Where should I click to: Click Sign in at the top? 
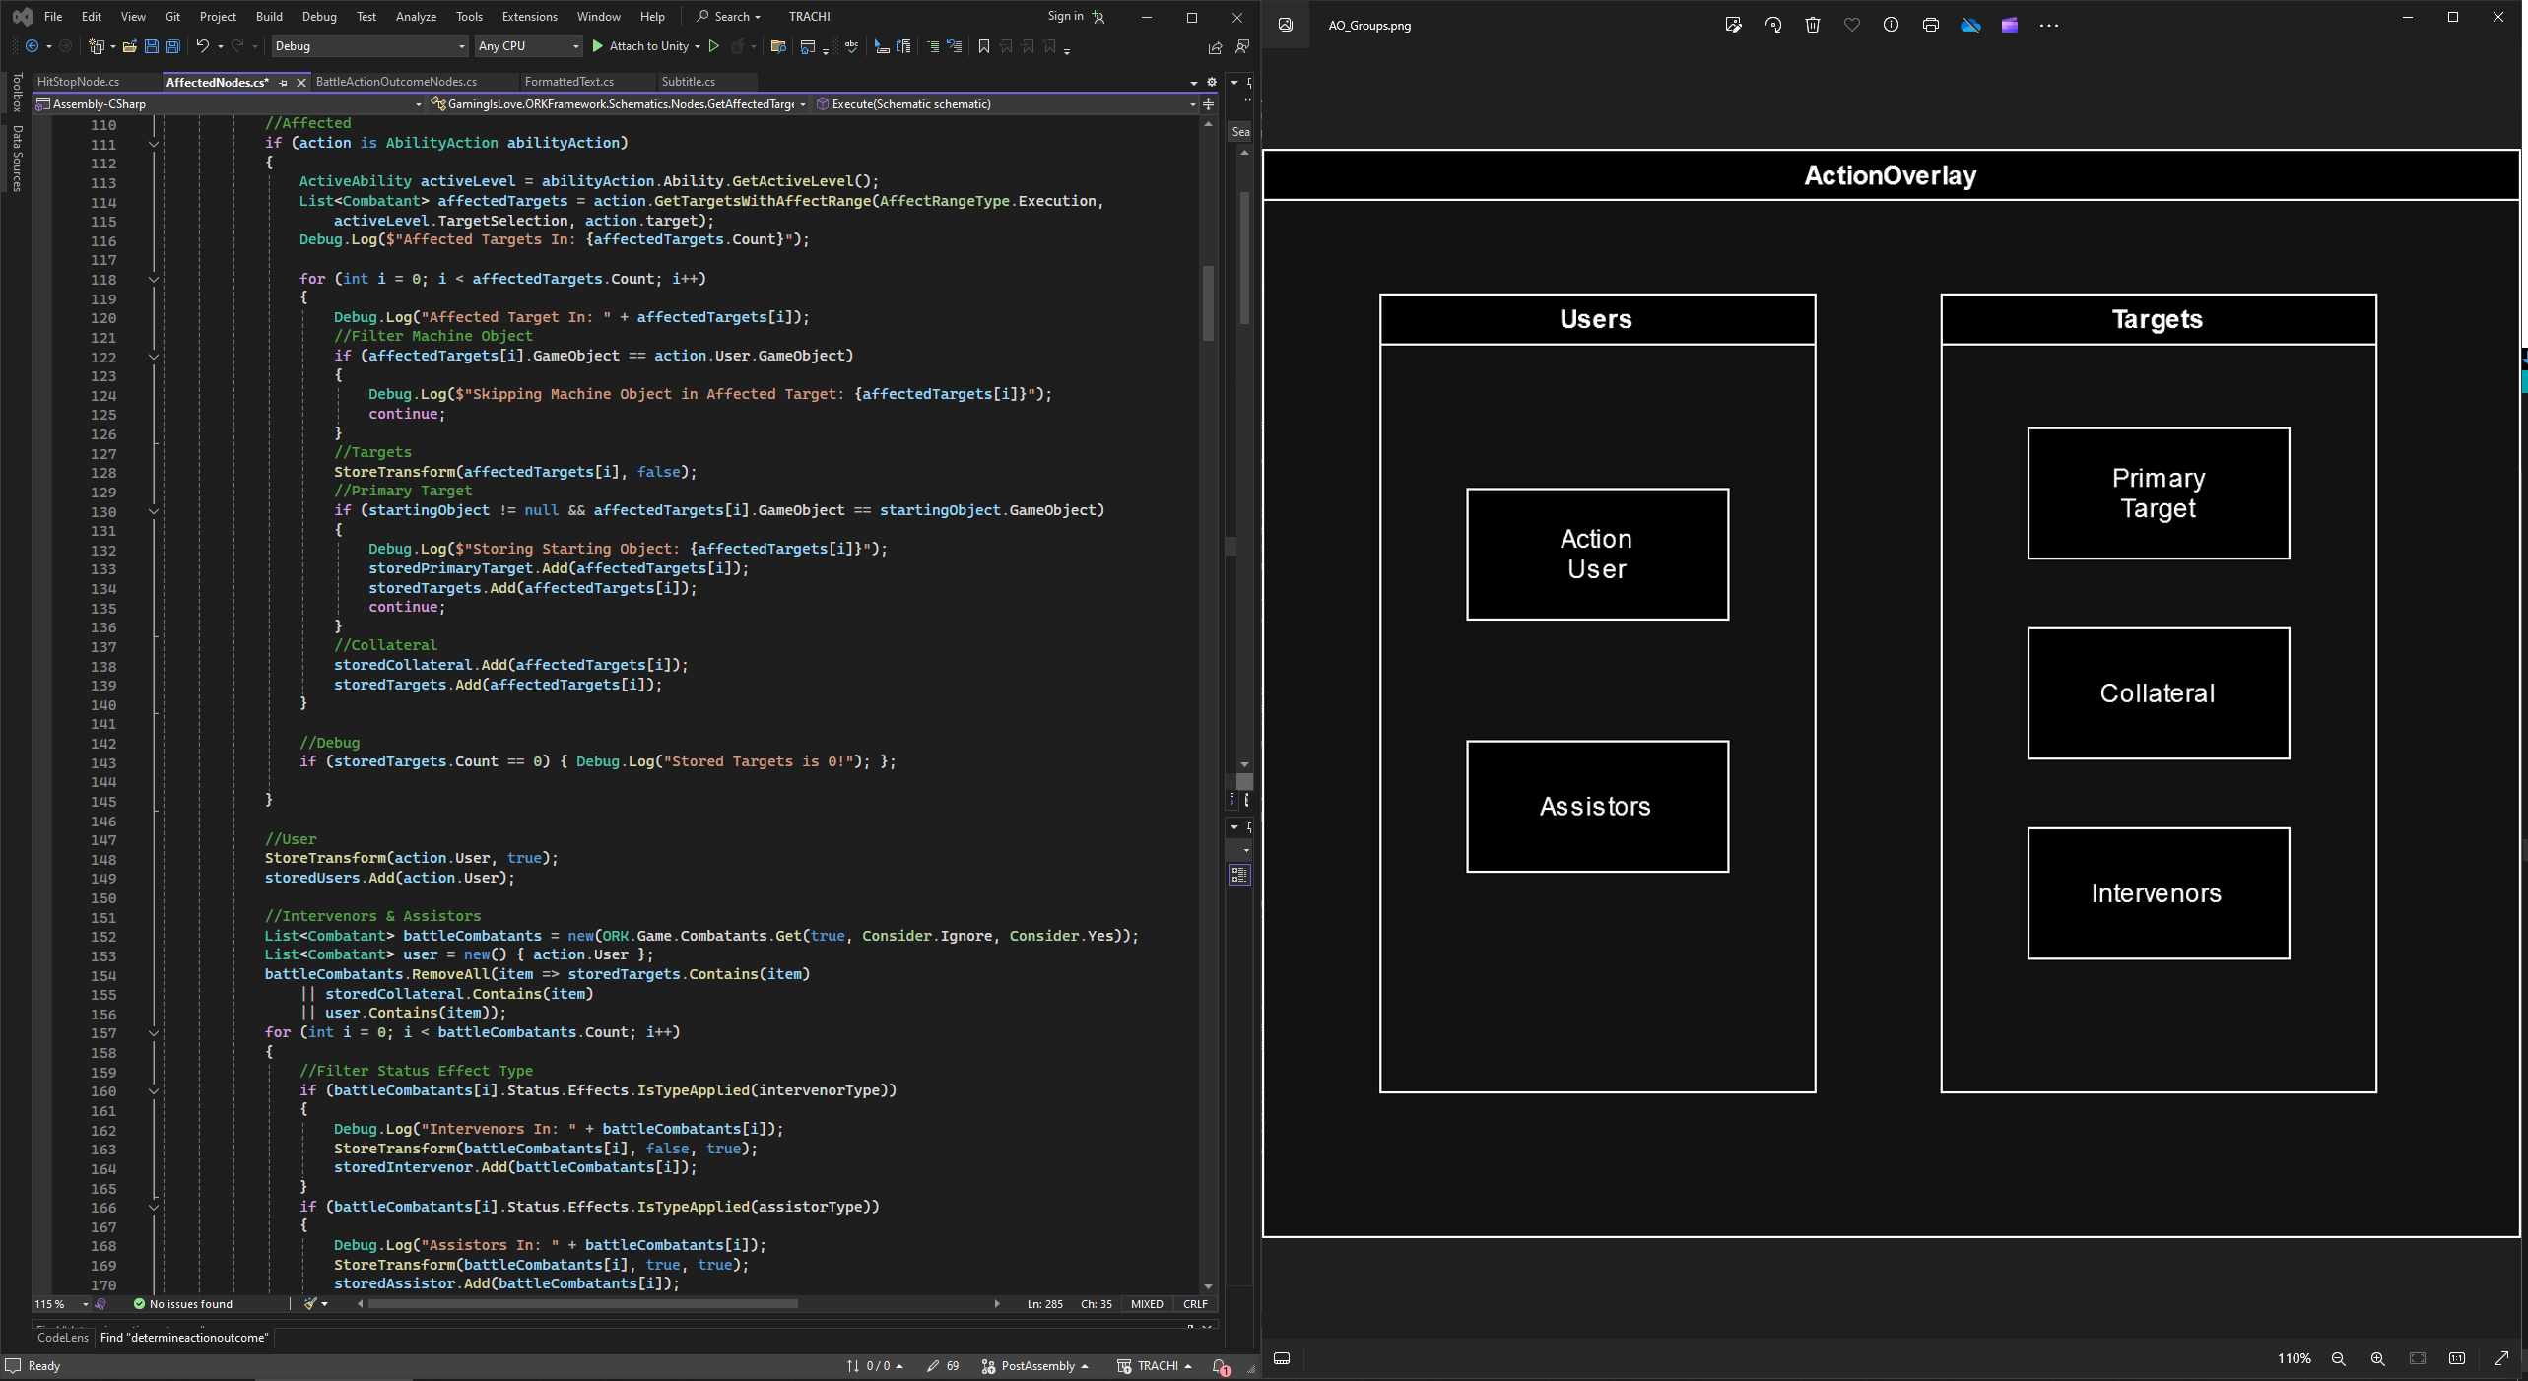pyautogui.click(x=1065, y=17)
